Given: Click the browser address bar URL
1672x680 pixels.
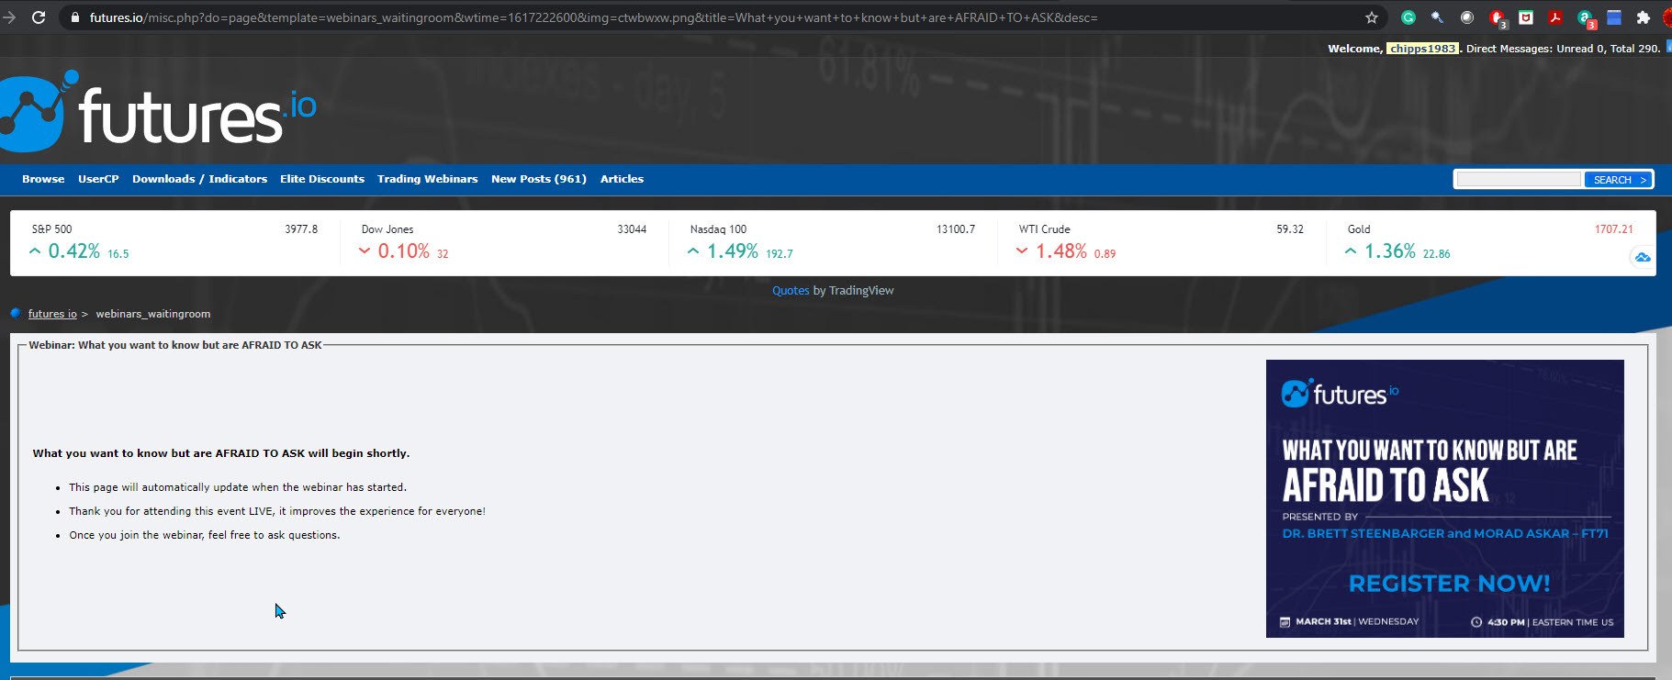Looking at the screenshot, I should (x=593, y=17).
